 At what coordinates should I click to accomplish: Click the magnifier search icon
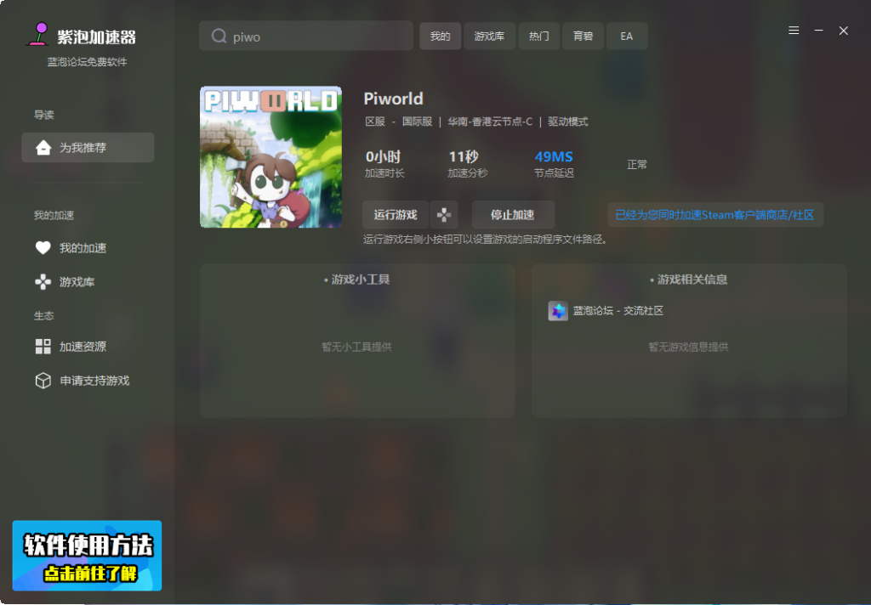[x=219, y=36]
